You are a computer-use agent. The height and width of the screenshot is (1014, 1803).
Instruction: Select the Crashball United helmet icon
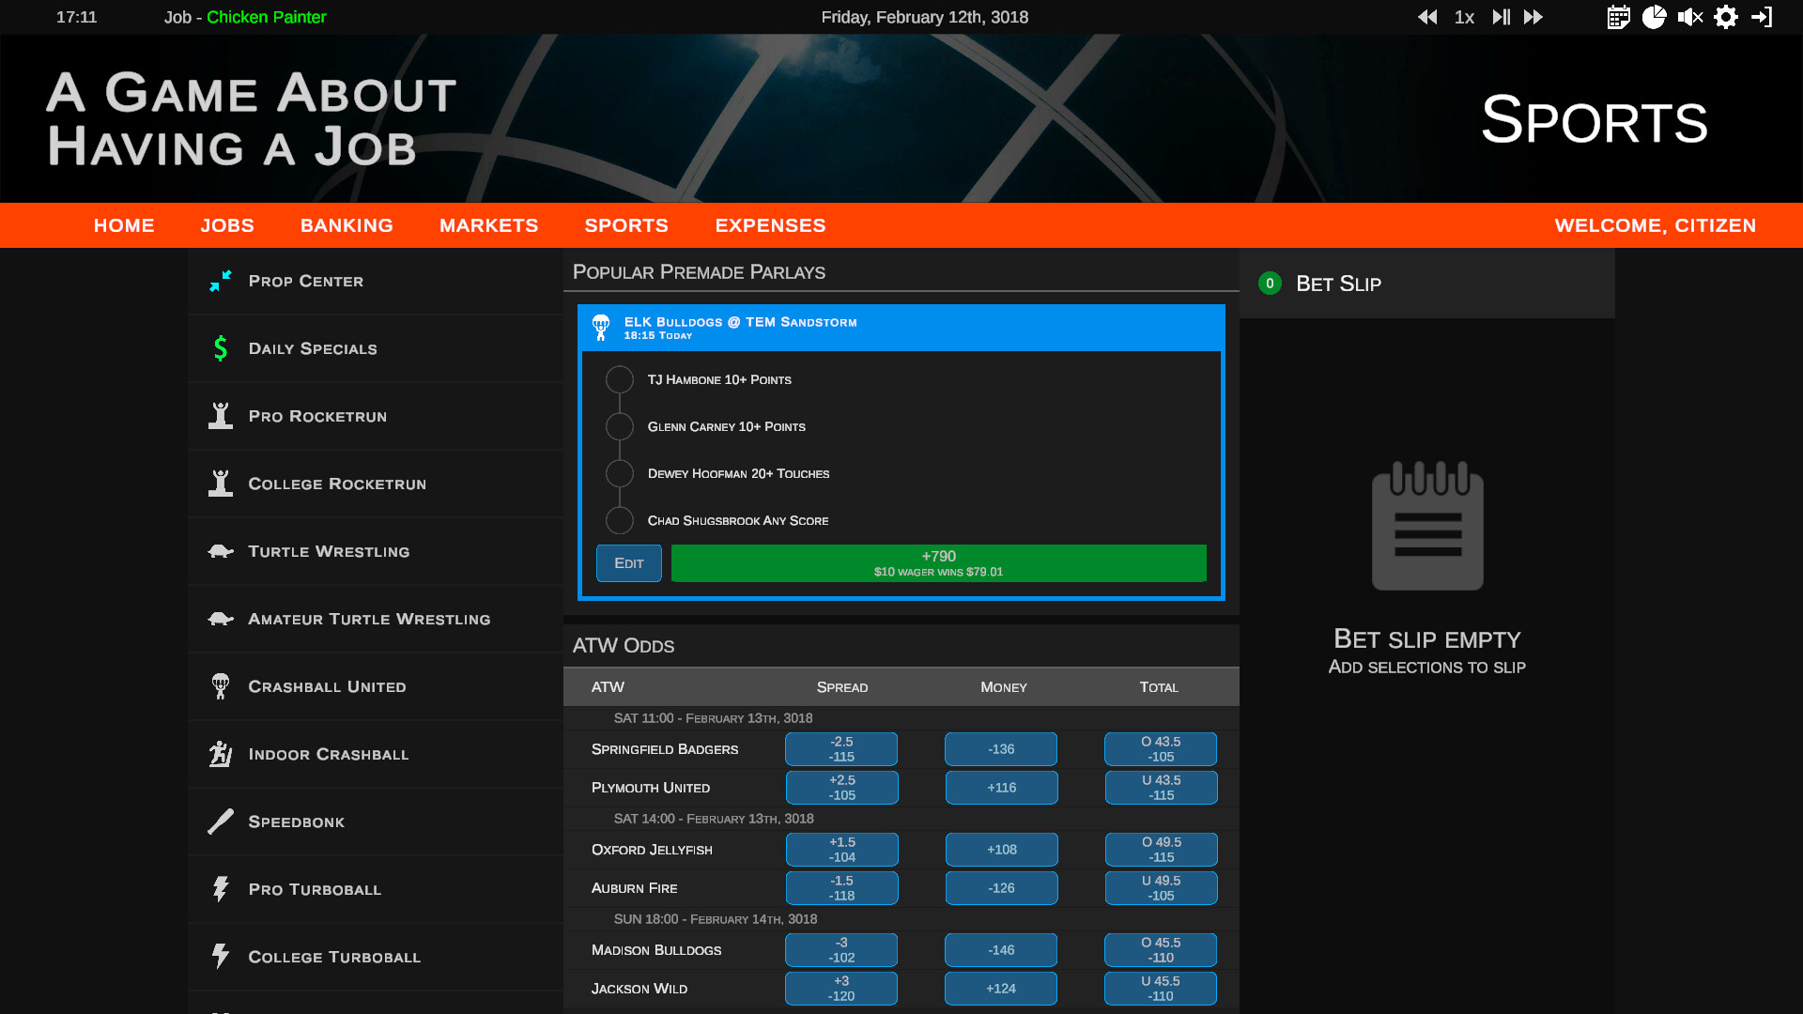220,686
